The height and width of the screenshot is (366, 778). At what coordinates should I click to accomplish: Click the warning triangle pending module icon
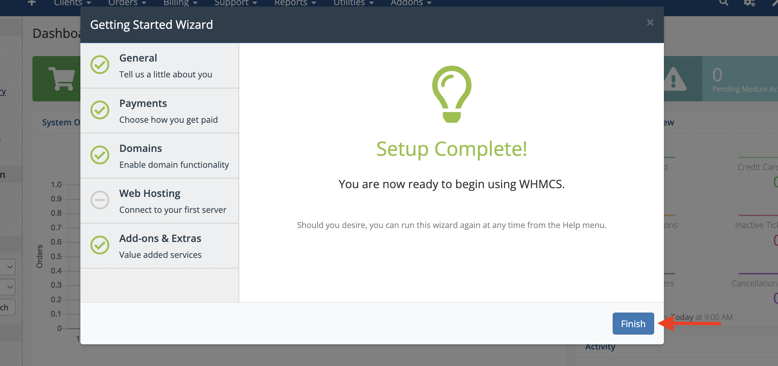[x=674, y=79]
